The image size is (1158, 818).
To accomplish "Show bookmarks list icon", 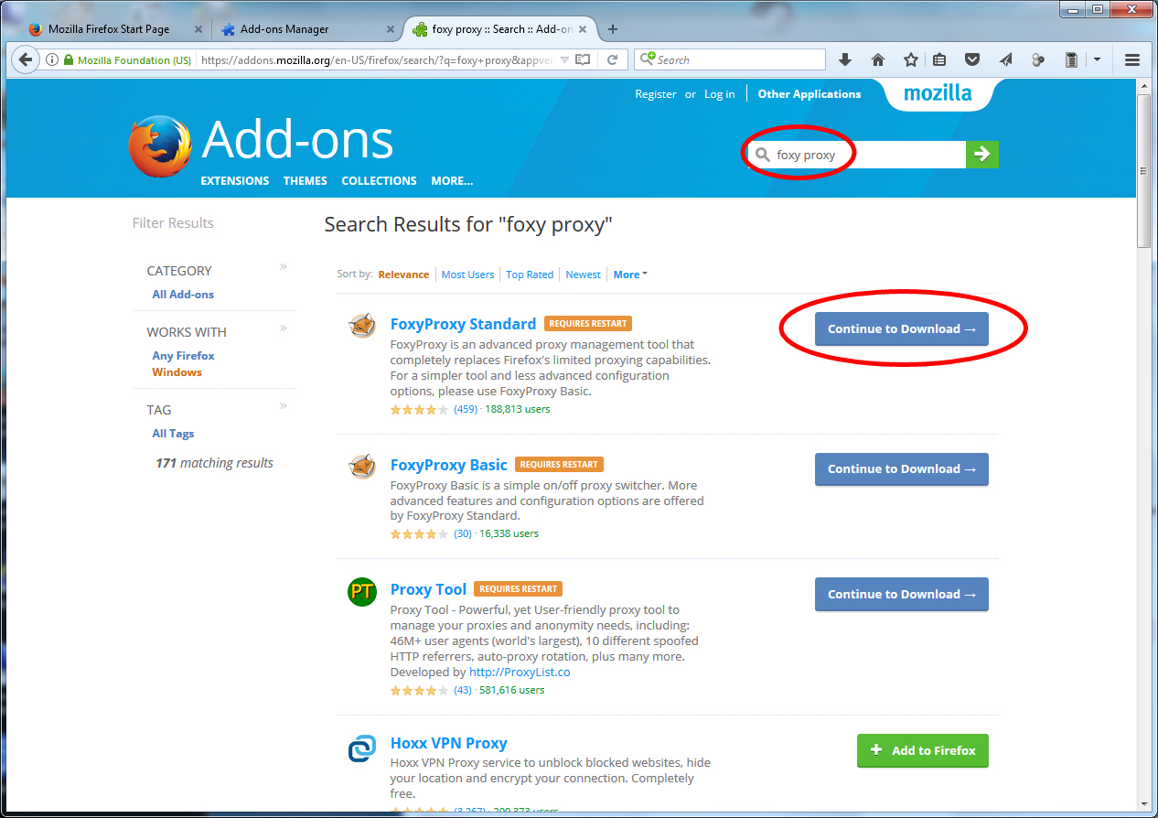I will tap(939, 59).
